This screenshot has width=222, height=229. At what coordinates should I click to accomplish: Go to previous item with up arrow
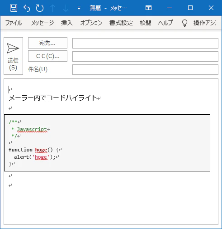click(x=52, y=8)
